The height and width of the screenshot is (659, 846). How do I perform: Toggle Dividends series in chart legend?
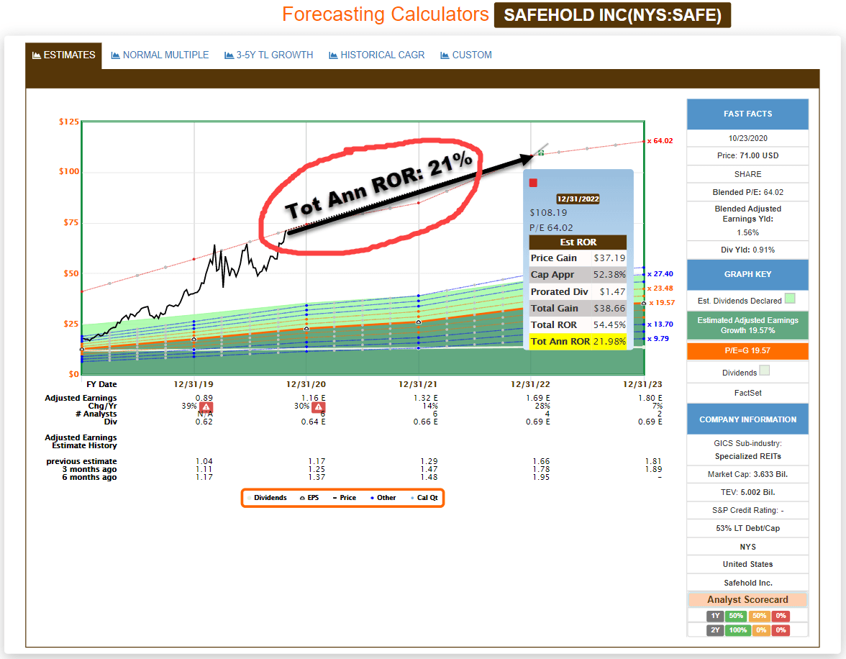coord(268,498)
